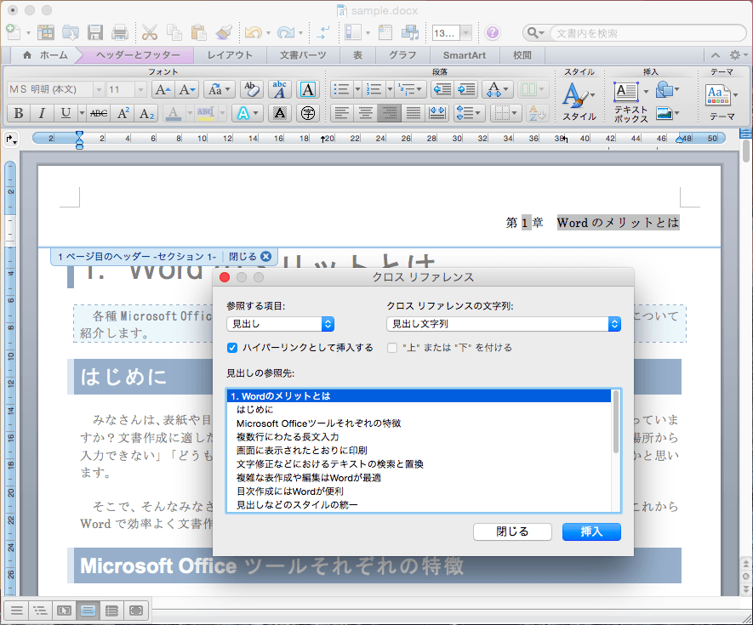Switch to the レイアウト tab
Image resolution: width=753 pixels, height=625 pixels.
pos(230,55)
